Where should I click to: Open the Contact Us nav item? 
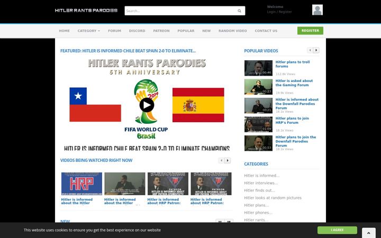(x=266, y=31)
